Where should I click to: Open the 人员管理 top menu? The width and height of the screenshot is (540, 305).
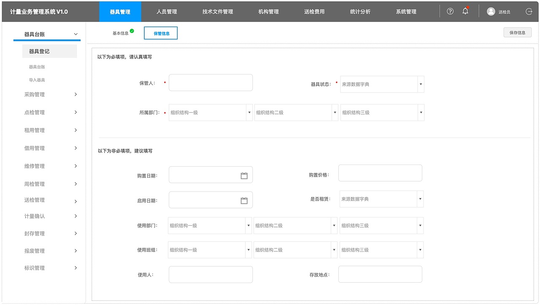click(166, 11)
